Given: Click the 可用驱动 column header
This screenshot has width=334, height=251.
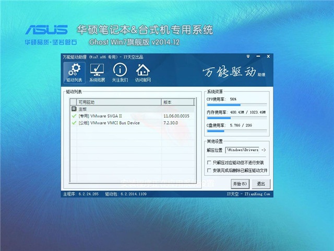Looking at the screenshot, I should [x=118, y=102].
